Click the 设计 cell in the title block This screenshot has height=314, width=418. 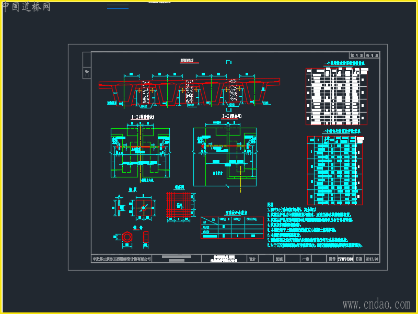252,259
